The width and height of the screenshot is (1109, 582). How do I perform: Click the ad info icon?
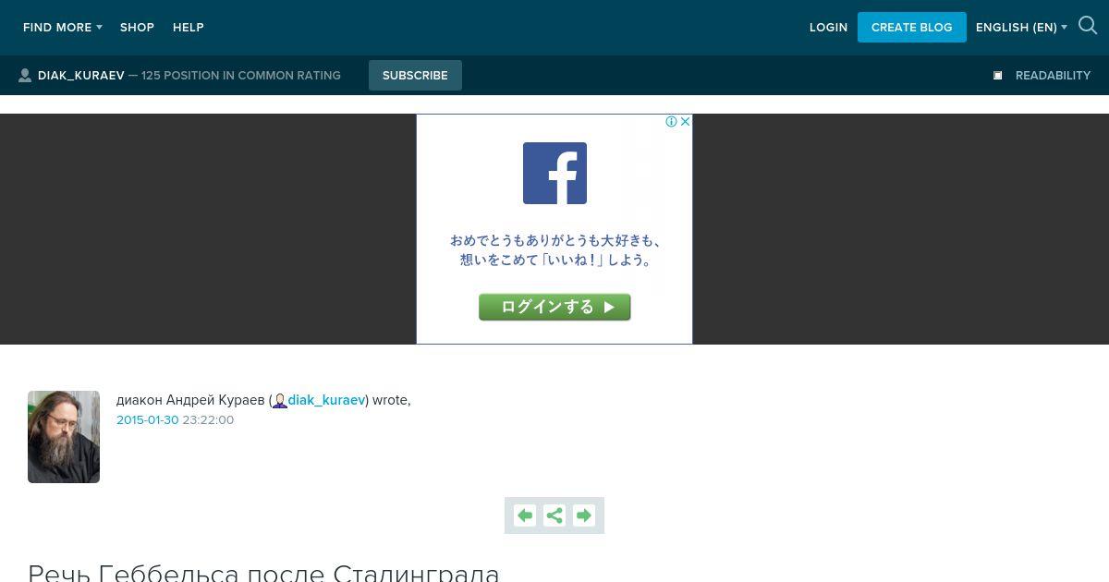[x=672, y=121]
